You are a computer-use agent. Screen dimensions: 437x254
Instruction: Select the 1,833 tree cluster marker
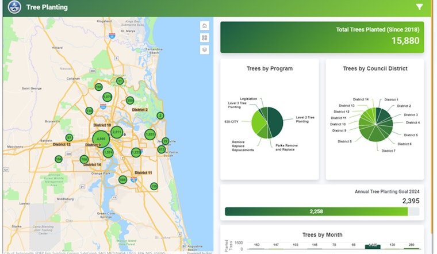coord(150,134)
